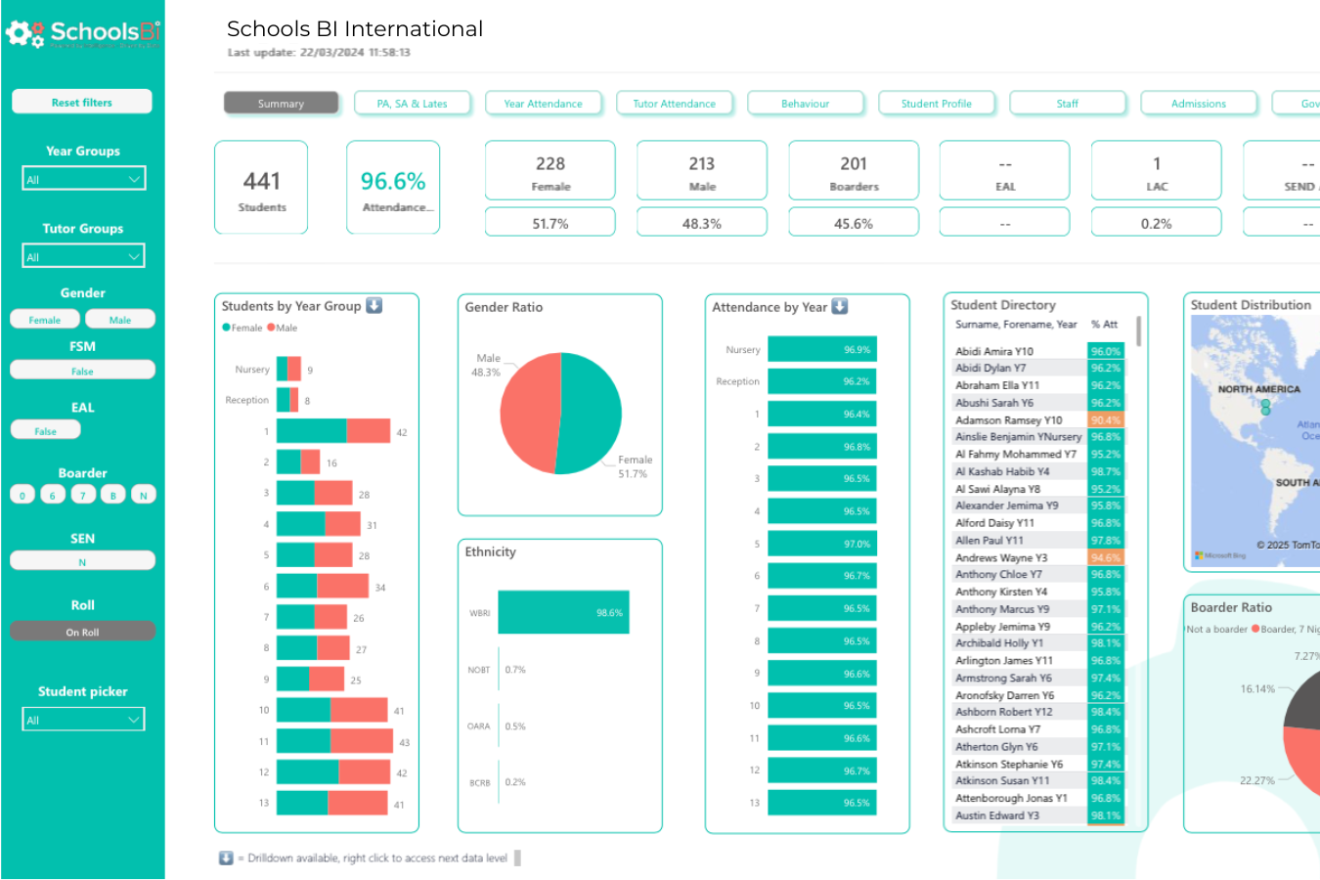Toggle the Female gender filter

point(45,320)
